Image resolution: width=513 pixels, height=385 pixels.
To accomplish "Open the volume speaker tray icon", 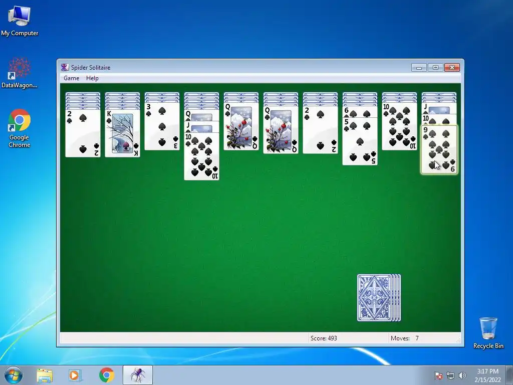I will [462, 375].
